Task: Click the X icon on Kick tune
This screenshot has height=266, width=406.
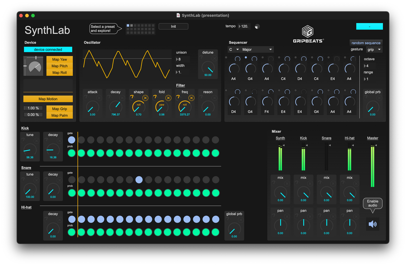Action: [37, 141]
